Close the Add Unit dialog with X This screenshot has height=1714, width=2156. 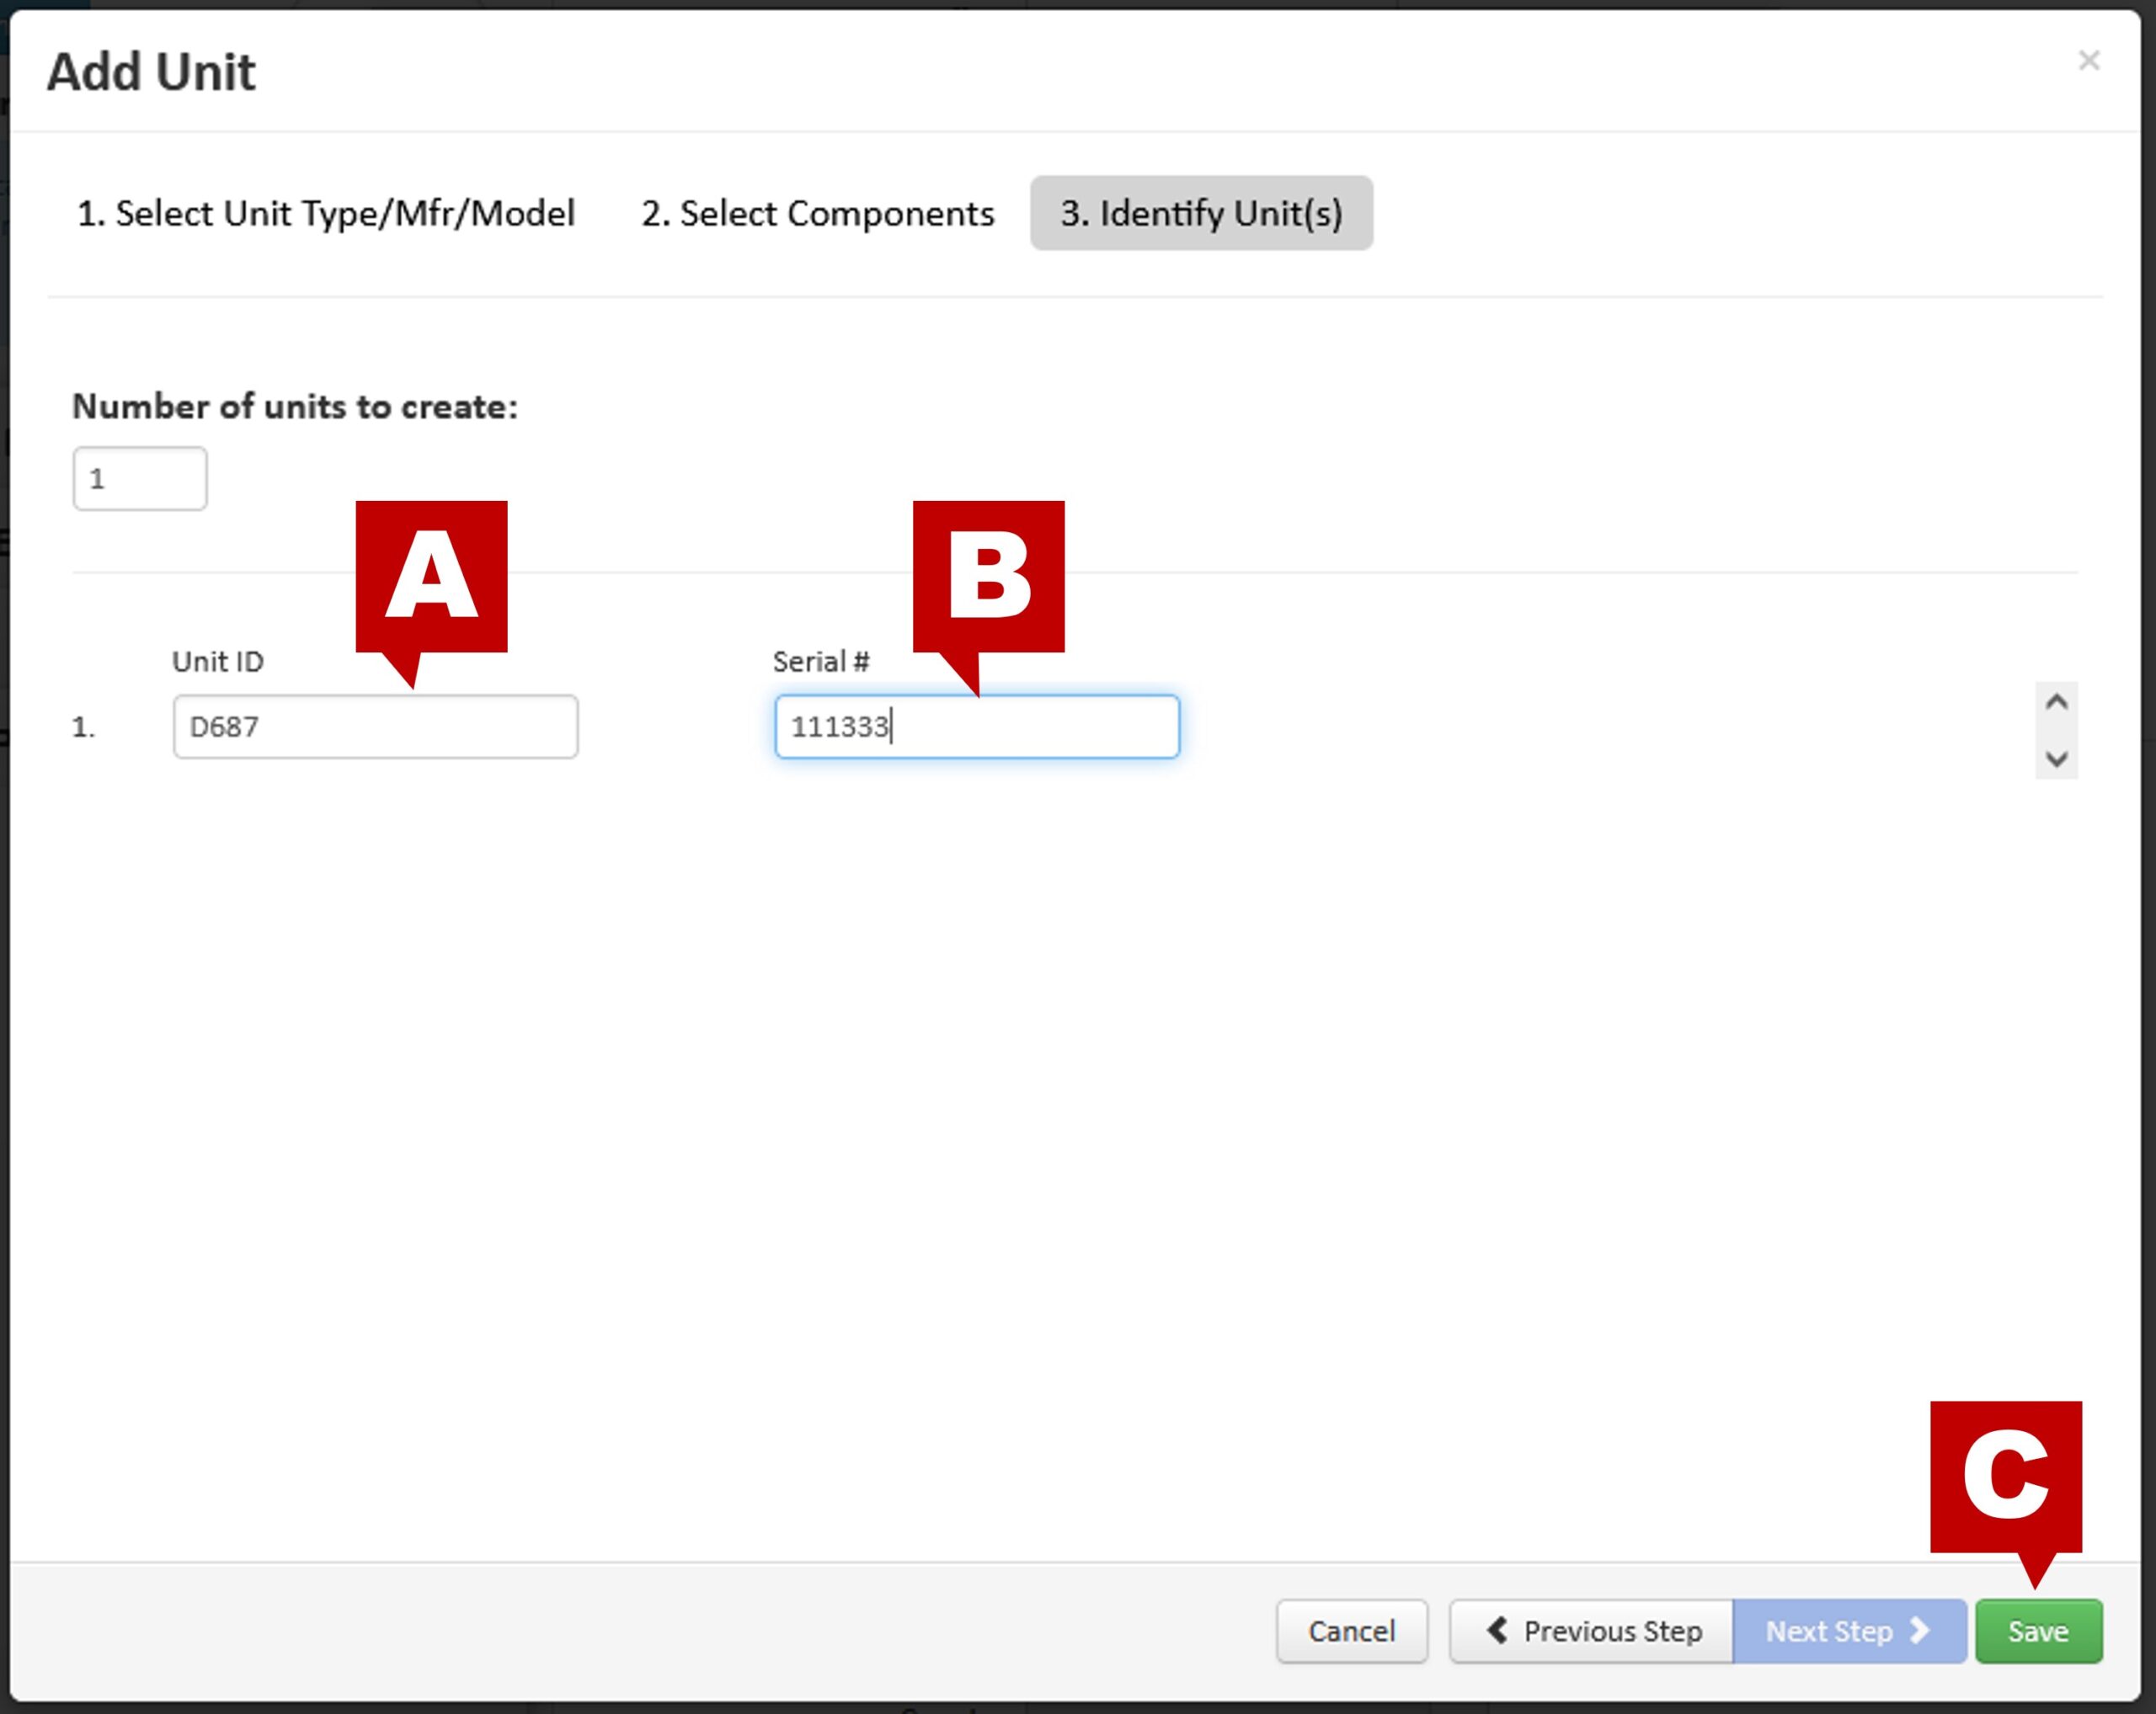2088,61
